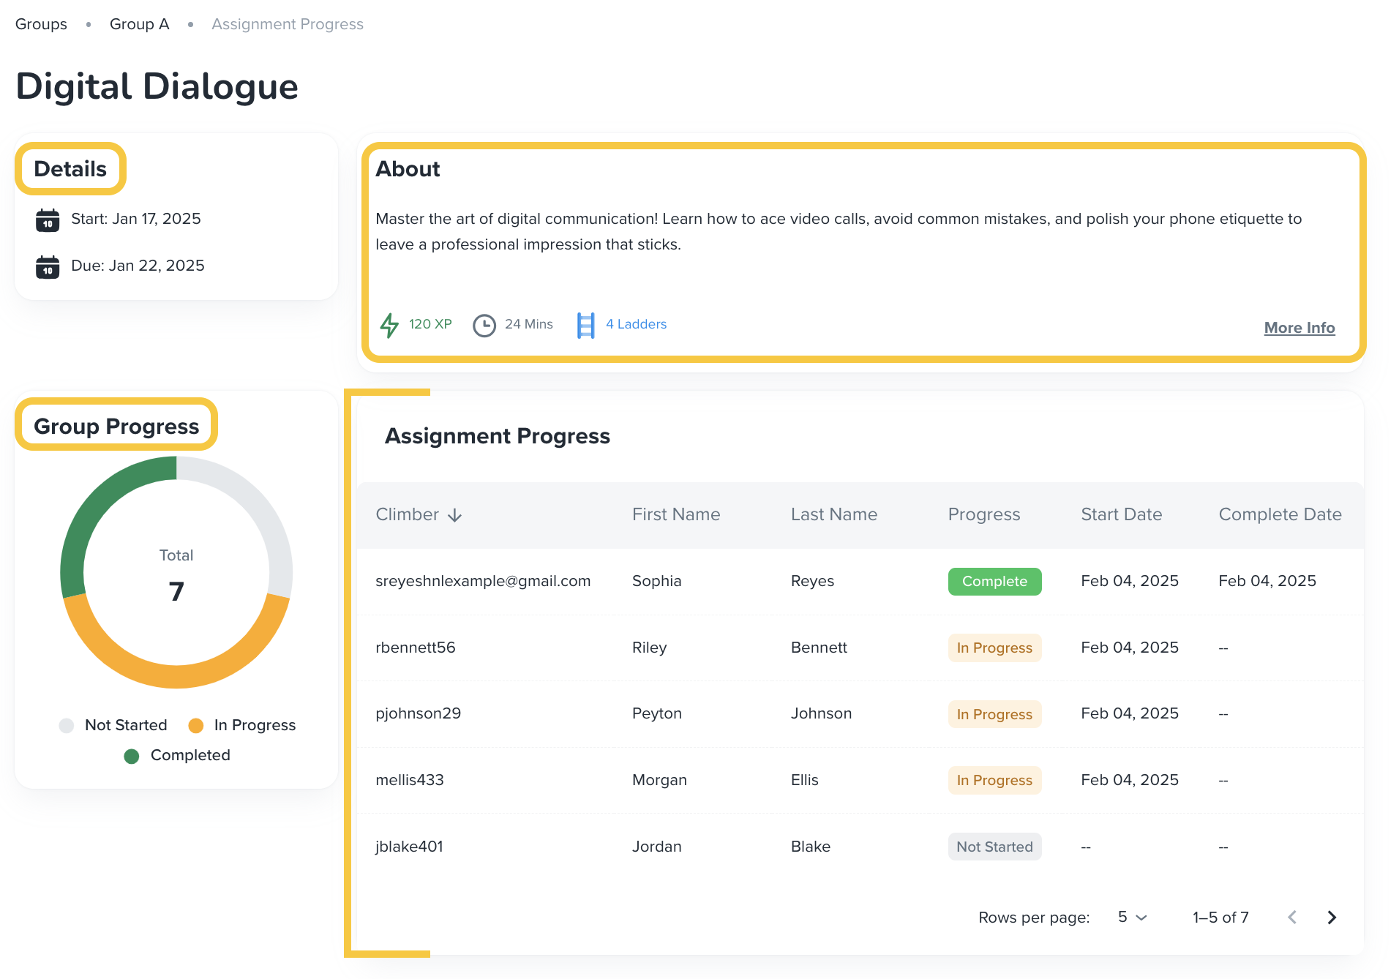This screenshot has width=1399, height=979.
Task: Sort table by Start Date header
Action: click(1121, 515)
